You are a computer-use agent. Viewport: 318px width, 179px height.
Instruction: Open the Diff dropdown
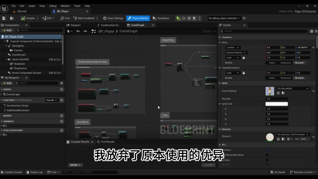pos(48,18)
